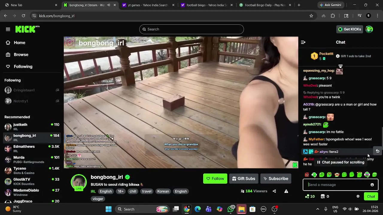Select the heart-eyes green emote
The image size is (383, 215).
329,175
